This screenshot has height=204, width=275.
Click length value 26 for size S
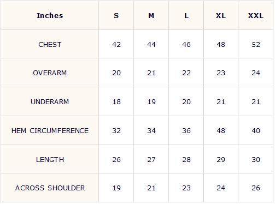[x=116, y=160]
